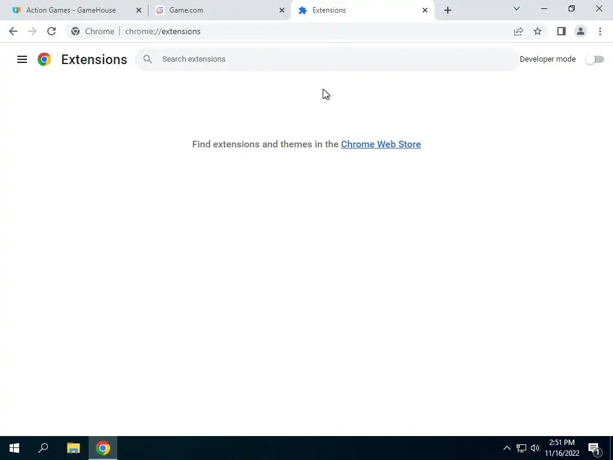Open the Windows Start menu
This screenshot has width=613, height=460.
(x=14, y=448)
